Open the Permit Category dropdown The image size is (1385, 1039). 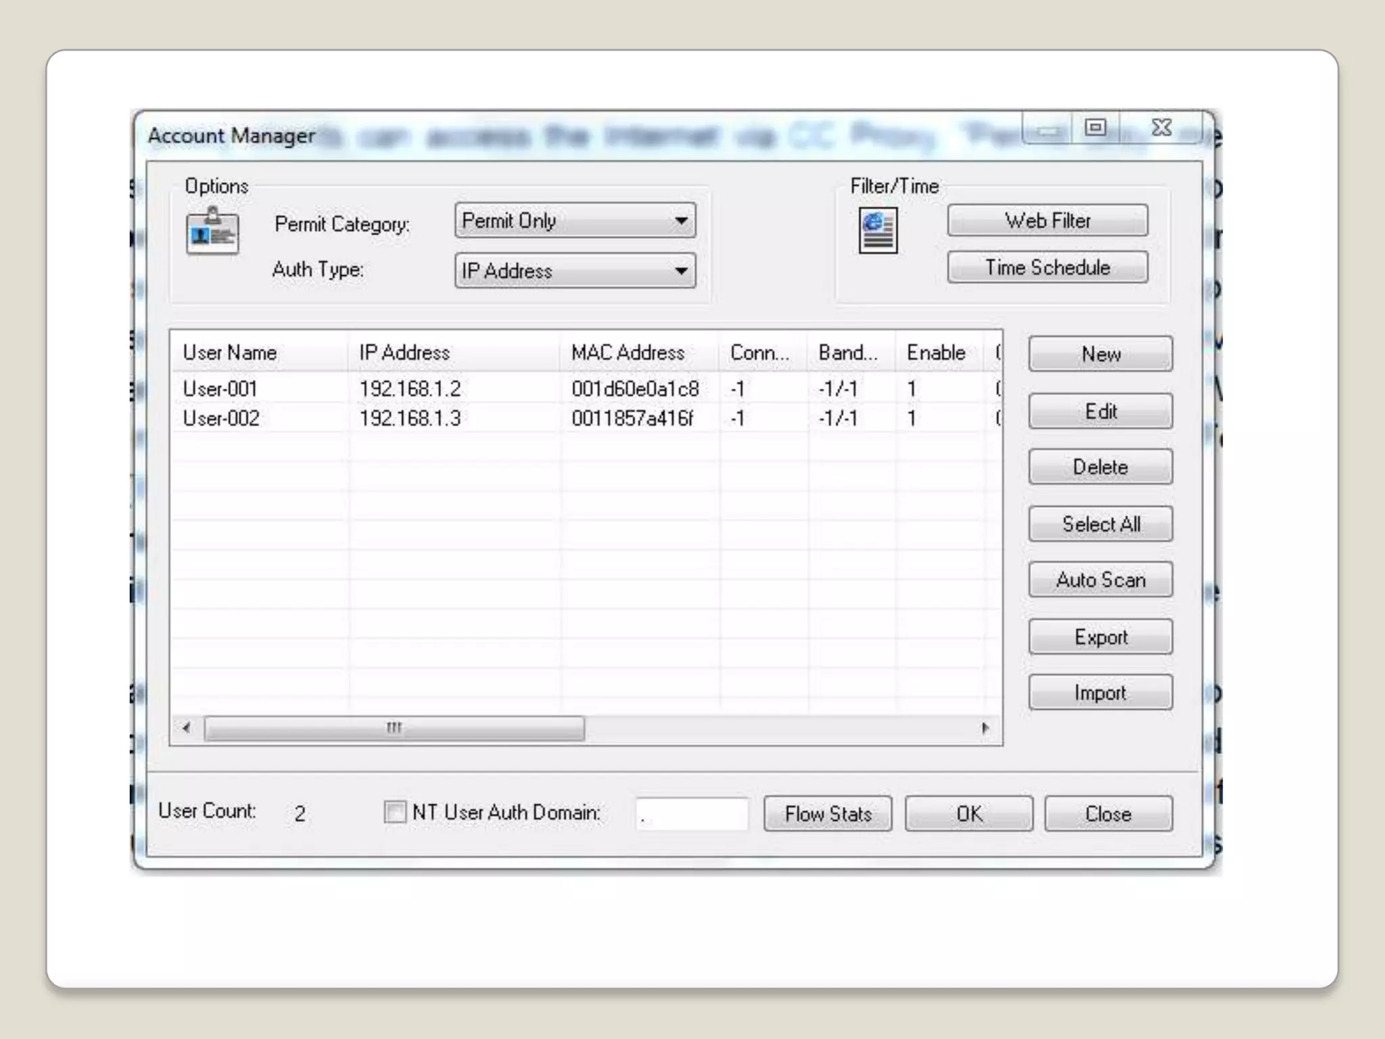pos(575,221)
